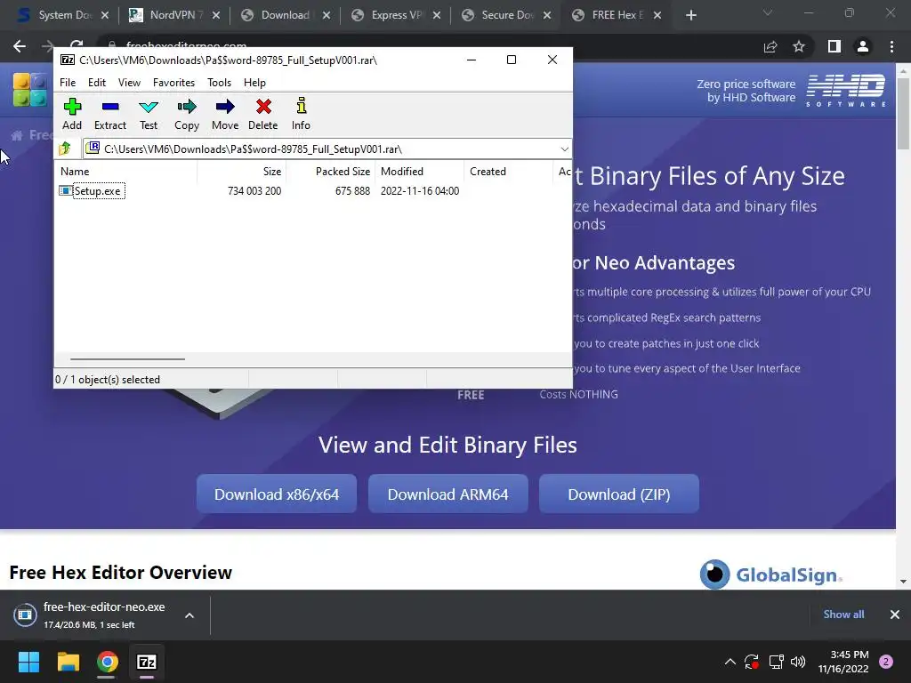Open the Tools menu in 7-Zip
Image resolution: width=911 pixels, height=683 pixels.
[x=219, y=83]
